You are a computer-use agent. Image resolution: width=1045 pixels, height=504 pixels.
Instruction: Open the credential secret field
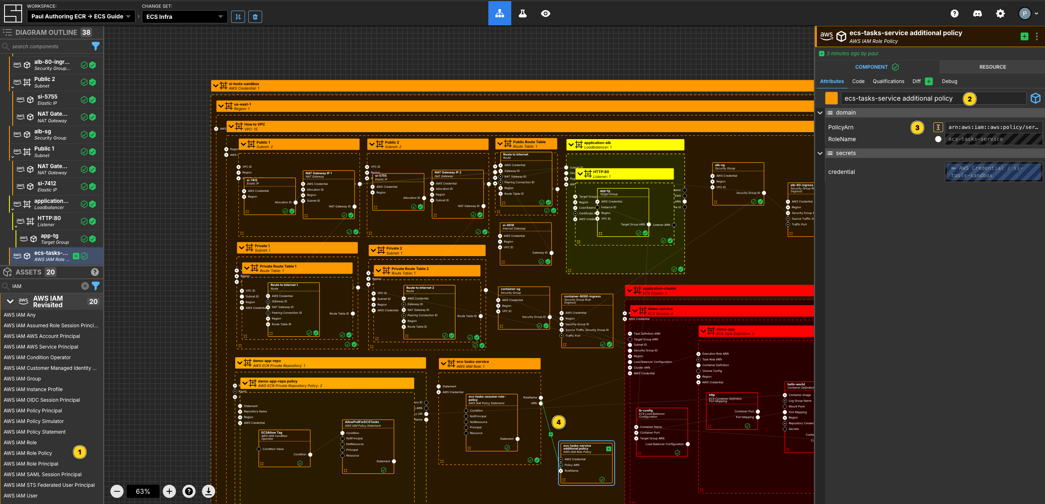[993, 172]
